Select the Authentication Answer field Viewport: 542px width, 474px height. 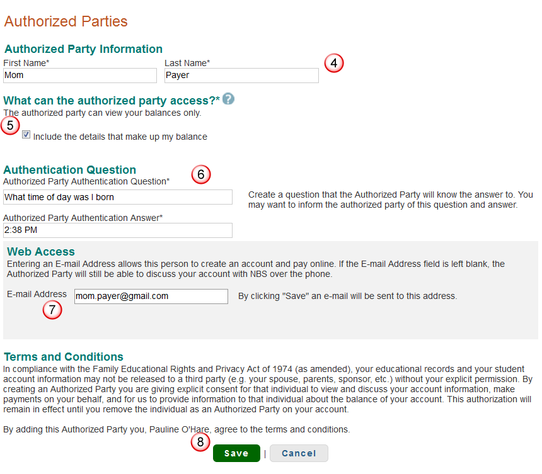click(x=118, y=230)
